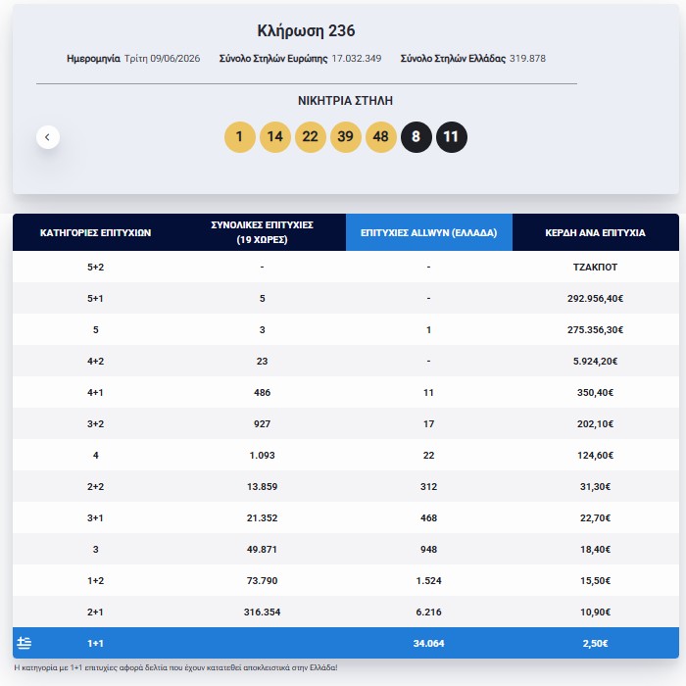
Task: Click prize amount 124,60€
Action: [x=595, y=455]
